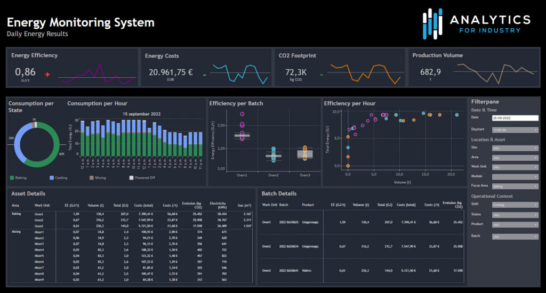This screenshot has width=546, height=293.
Task: Click the green minus indicator on Energy Costs
Action: coord(204,75)
